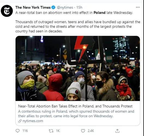Click the blue verified badge
The image size is (144, 136).
point(53,7)
